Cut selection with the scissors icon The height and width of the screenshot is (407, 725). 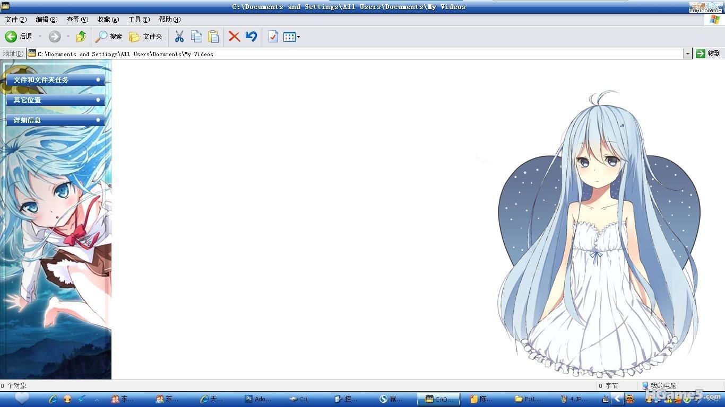179,37
